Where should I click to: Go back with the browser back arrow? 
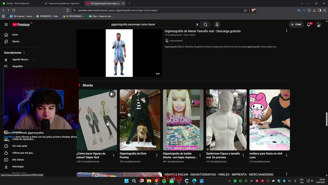tap(3, 10)
